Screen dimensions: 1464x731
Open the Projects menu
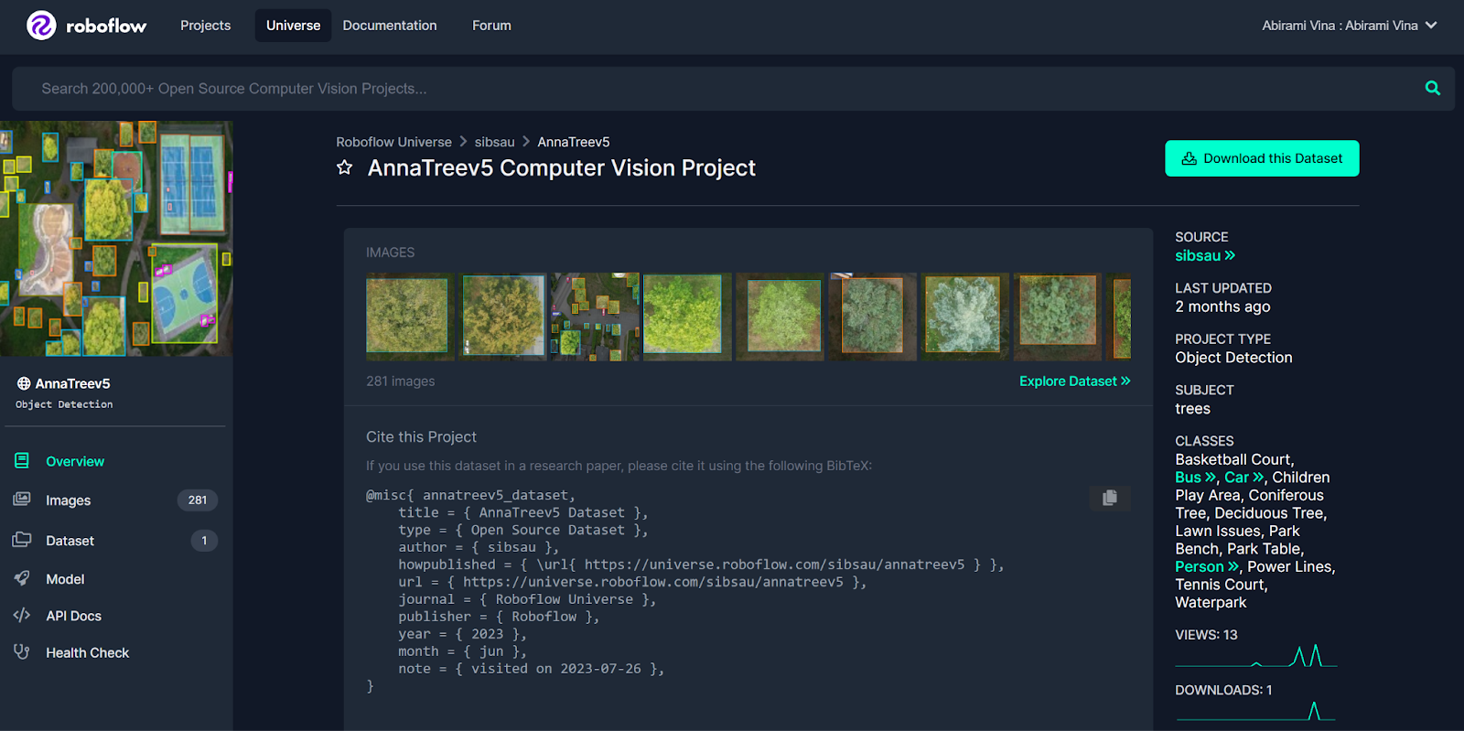pos(205,26)
